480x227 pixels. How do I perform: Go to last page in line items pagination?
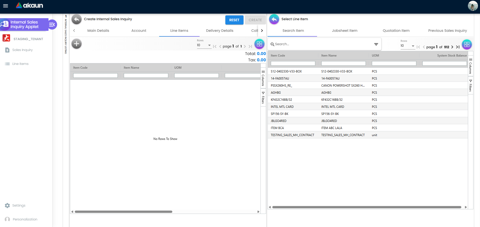pyautogui.click(x=250, y=46)
